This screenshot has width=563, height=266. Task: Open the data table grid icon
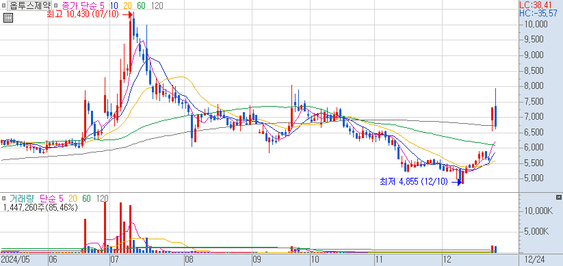tap(8, 18)
